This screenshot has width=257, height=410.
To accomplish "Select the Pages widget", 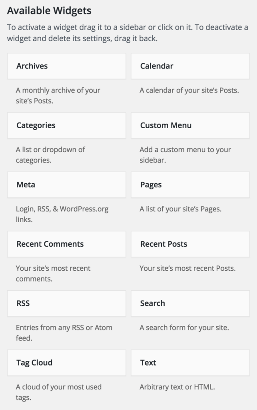I will pyautogui.click(x=190, y=185).
